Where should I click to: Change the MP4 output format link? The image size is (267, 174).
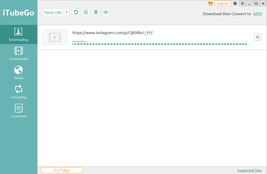pyautogui.click(x=257, y=14)
